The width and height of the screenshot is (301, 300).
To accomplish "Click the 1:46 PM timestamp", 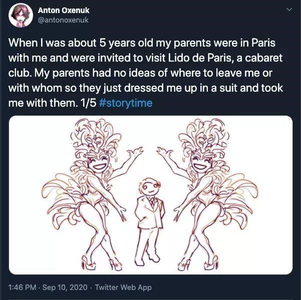I will tap(22, 287).
